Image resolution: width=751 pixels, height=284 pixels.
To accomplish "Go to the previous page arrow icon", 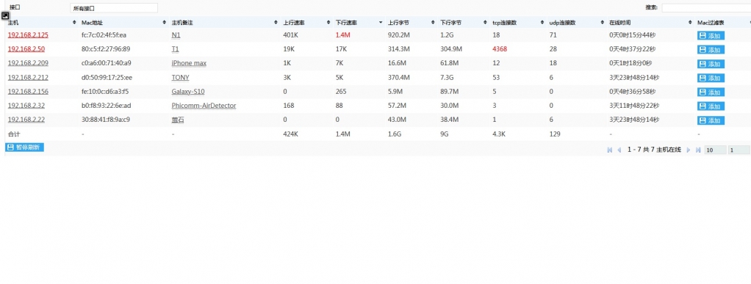I will (619, 150).
